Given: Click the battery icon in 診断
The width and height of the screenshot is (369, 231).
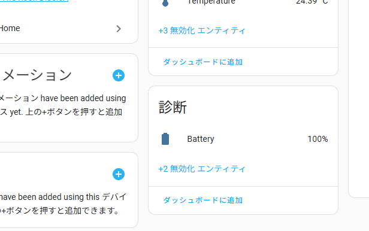Looking at the screenshot, I should pos(165,139).
